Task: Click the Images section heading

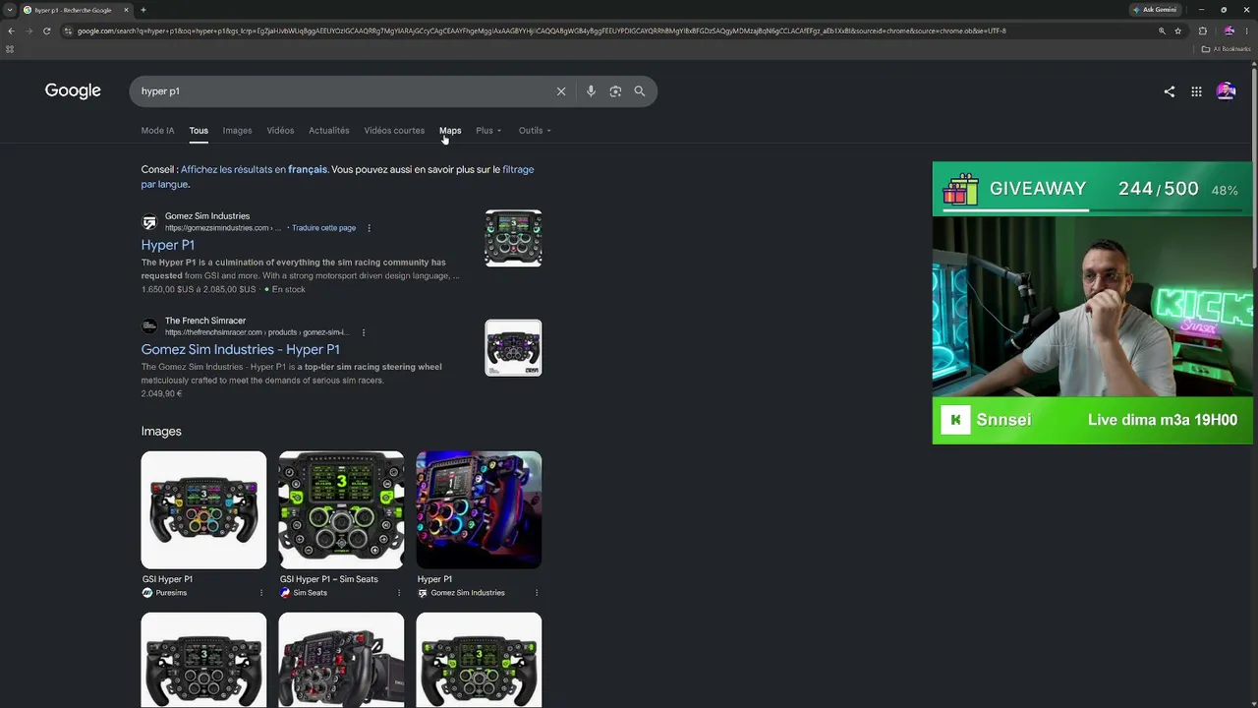Action: coord(161,432)
